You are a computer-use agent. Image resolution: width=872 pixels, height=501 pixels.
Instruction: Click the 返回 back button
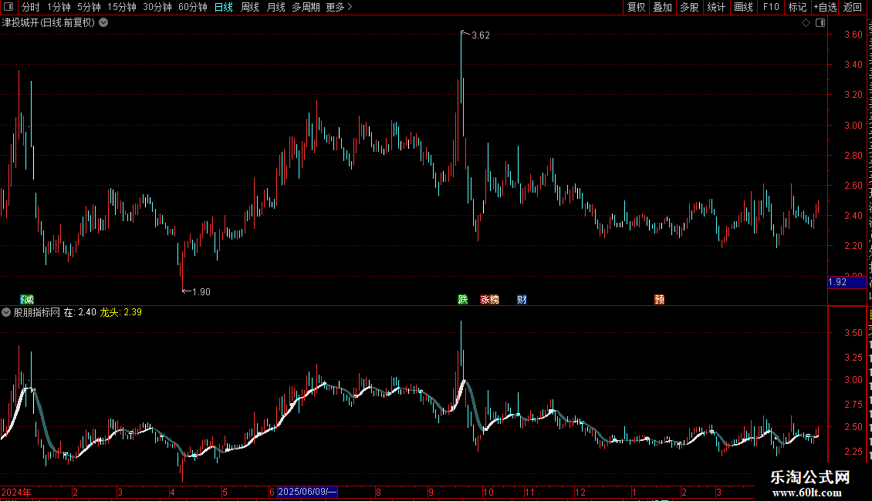(853, 7)
